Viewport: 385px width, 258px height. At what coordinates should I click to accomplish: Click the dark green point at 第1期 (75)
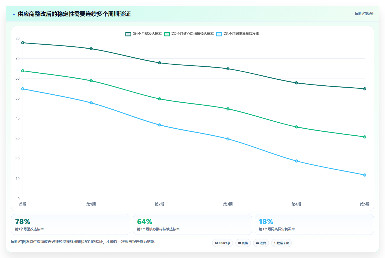tap(91, 49)
